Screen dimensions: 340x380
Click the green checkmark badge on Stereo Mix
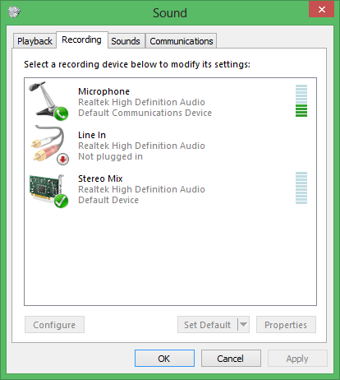(x=61, y=201)
